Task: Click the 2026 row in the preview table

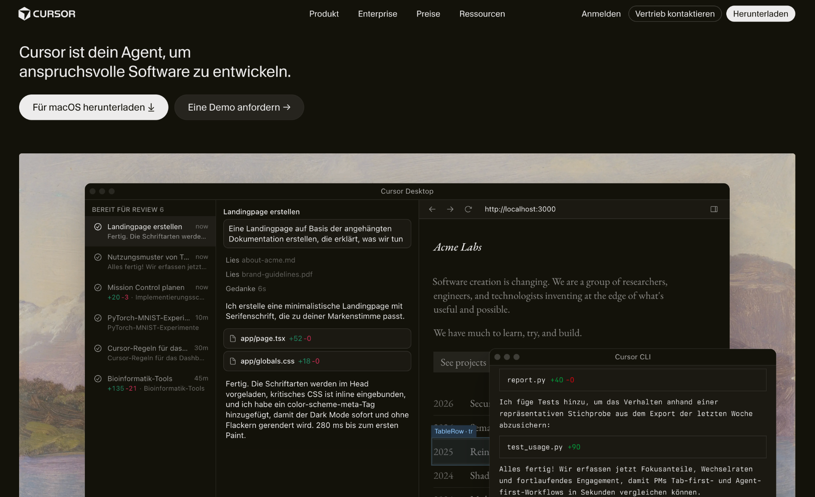Action: point(461,404)
